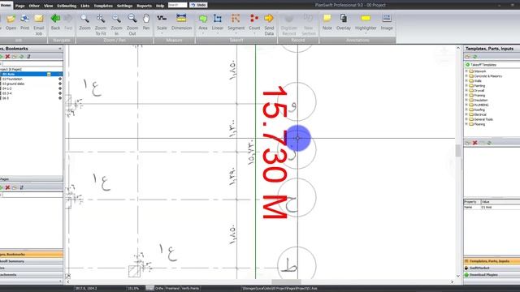
Task: Expand the Roofing template folder
Action: click(466, 109)
